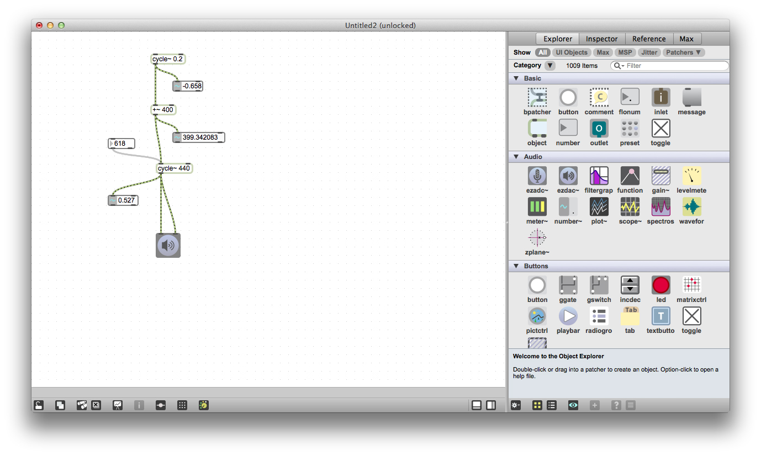This screenshot has height=456, width=761.
Task: Filter objects by Jitter
Action: click(649, 52)
